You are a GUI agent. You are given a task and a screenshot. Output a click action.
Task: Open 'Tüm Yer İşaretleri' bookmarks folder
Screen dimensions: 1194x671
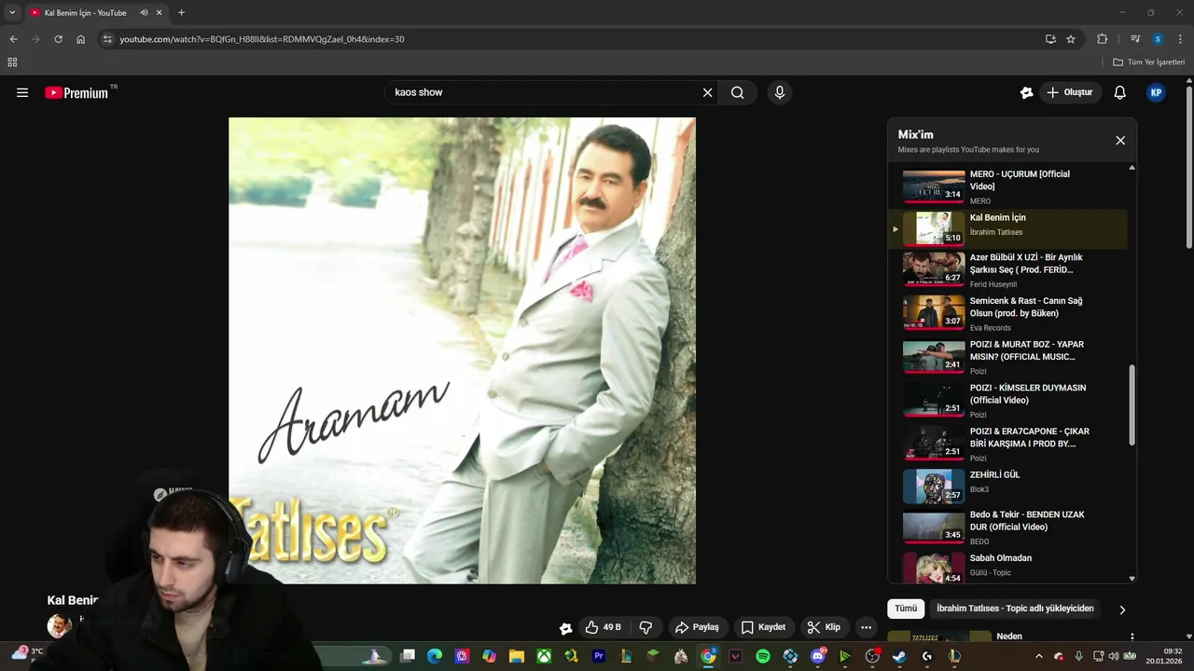coord(1149,62)
